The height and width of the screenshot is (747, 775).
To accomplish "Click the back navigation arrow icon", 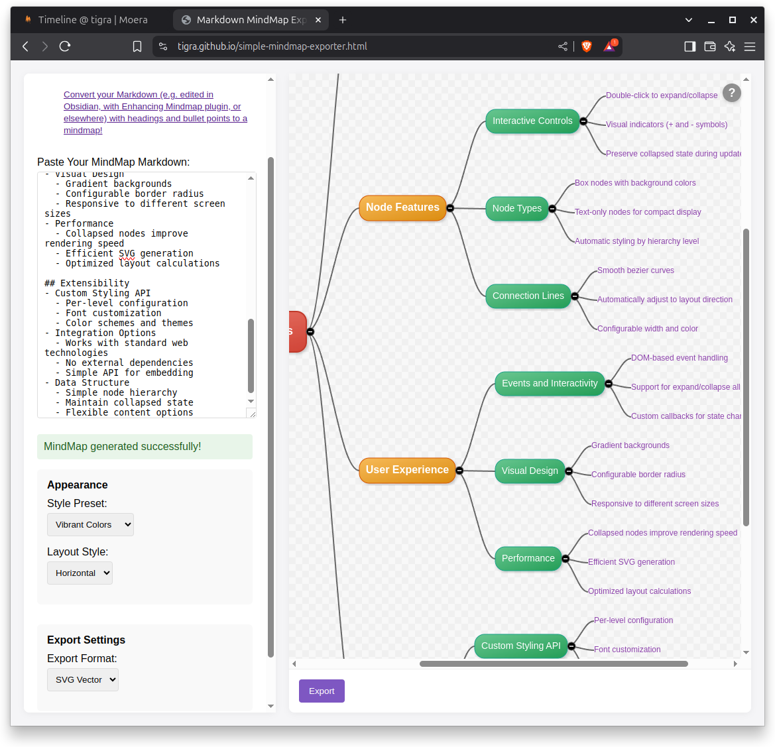I will pos(25,46).
